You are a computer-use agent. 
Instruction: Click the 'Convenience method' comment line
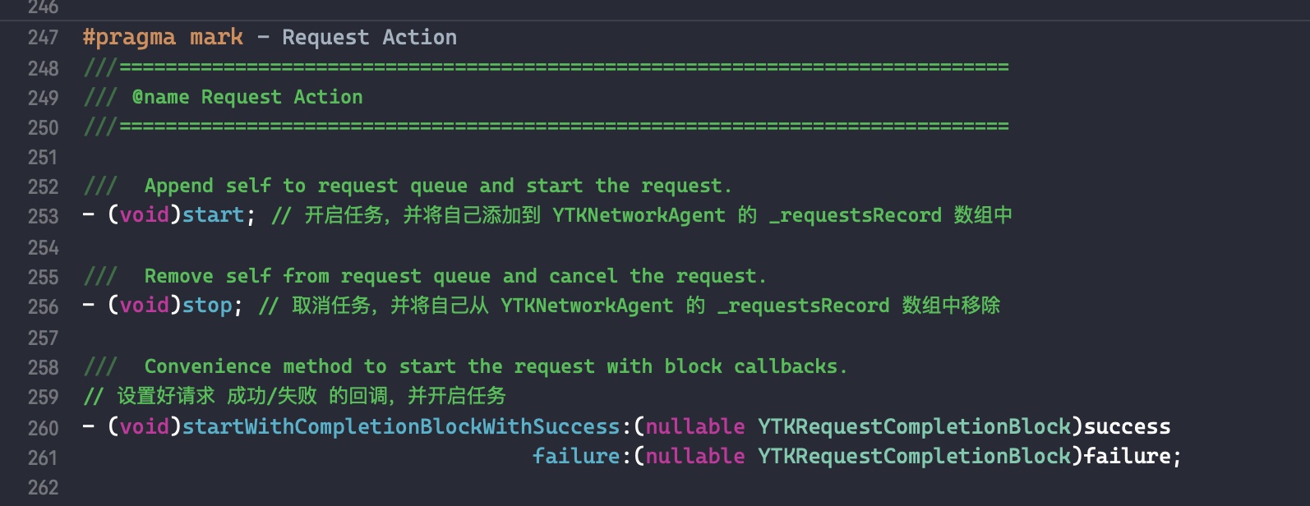tap(495, 366)
